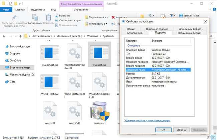217x140 pixels.
Task: Switch to Главная ribbon tab
Action: click(20, 10)
